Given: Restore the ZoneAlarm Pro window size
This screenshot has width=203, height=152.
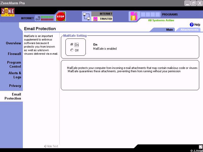Looking at the screenshot, I should tap(194, 3).
